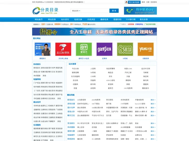The height and width of the screenshot is (141, 189).
Task: Click the 找回密码 link
Action: pyautogui.click(x=154, y=2)
